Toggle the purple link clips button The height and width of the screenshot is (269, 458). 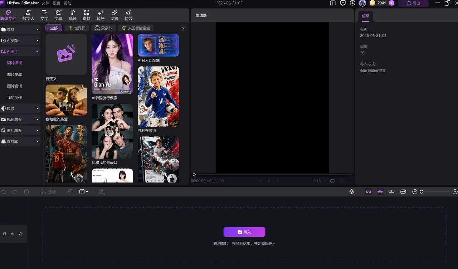369,192
